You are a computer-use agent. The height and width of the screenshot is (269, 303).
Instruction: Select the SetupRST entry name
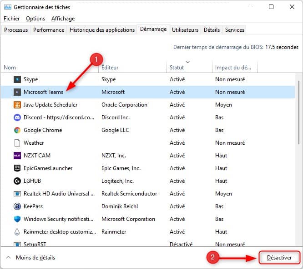35,244
